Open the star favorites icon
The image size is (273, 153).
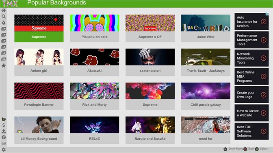click(x=4, y=66)
